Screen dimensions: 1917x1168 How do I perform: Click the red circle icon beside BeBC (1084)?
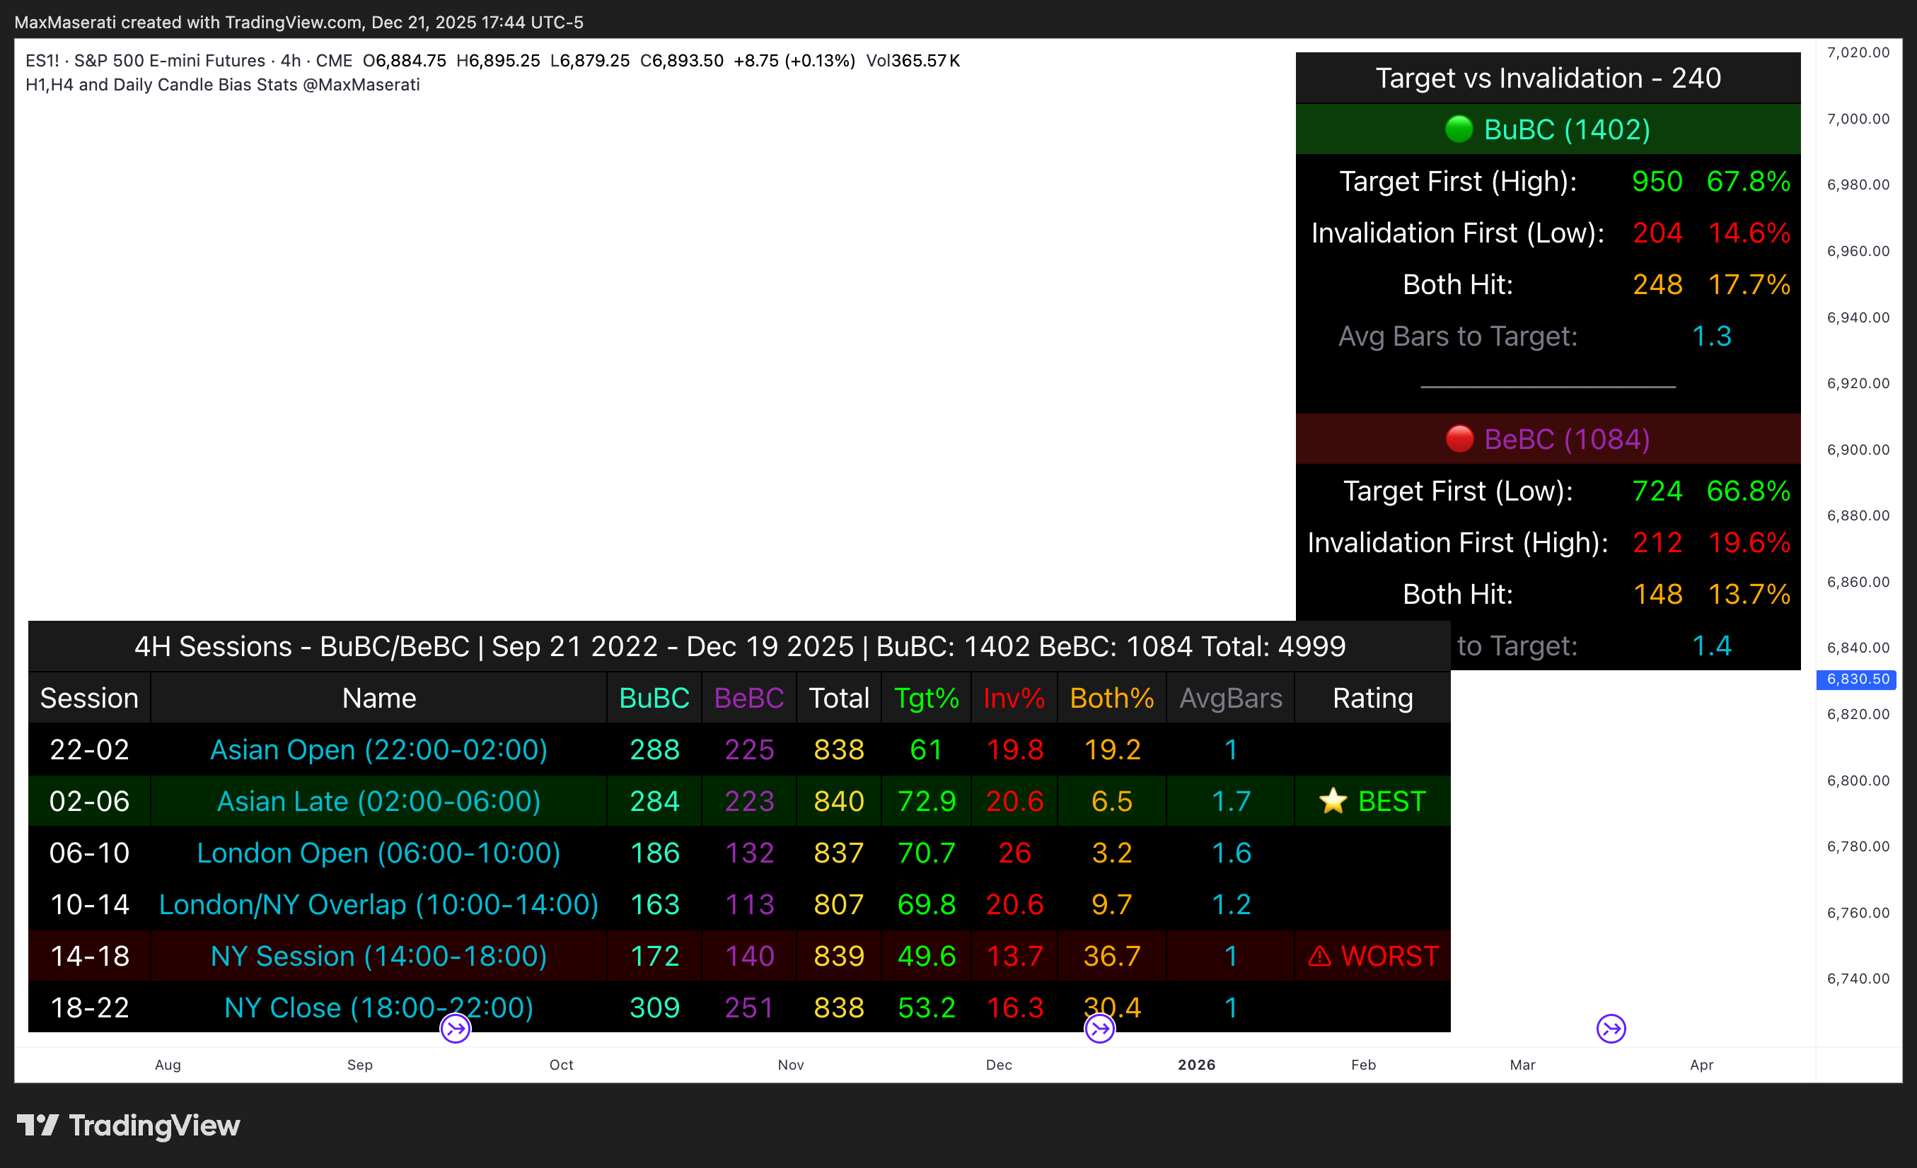click(1459, 438)
